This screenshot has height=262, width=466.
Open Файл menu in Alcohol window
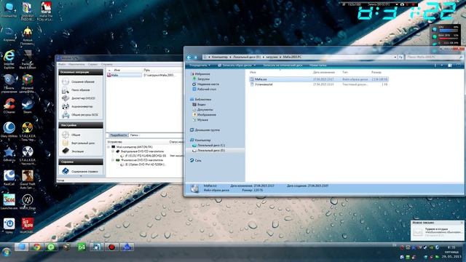62,65
